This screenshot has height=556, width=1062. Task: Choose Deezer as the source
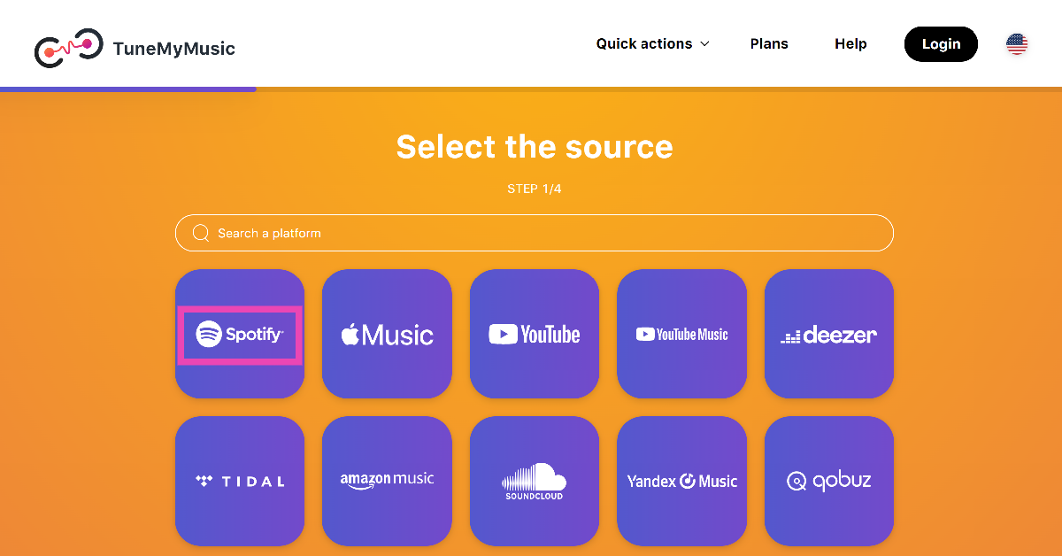pos(829,335)
